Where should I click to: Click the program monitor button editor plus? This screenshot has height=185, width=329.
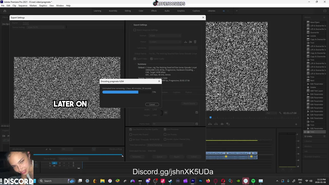pos(296,124)
